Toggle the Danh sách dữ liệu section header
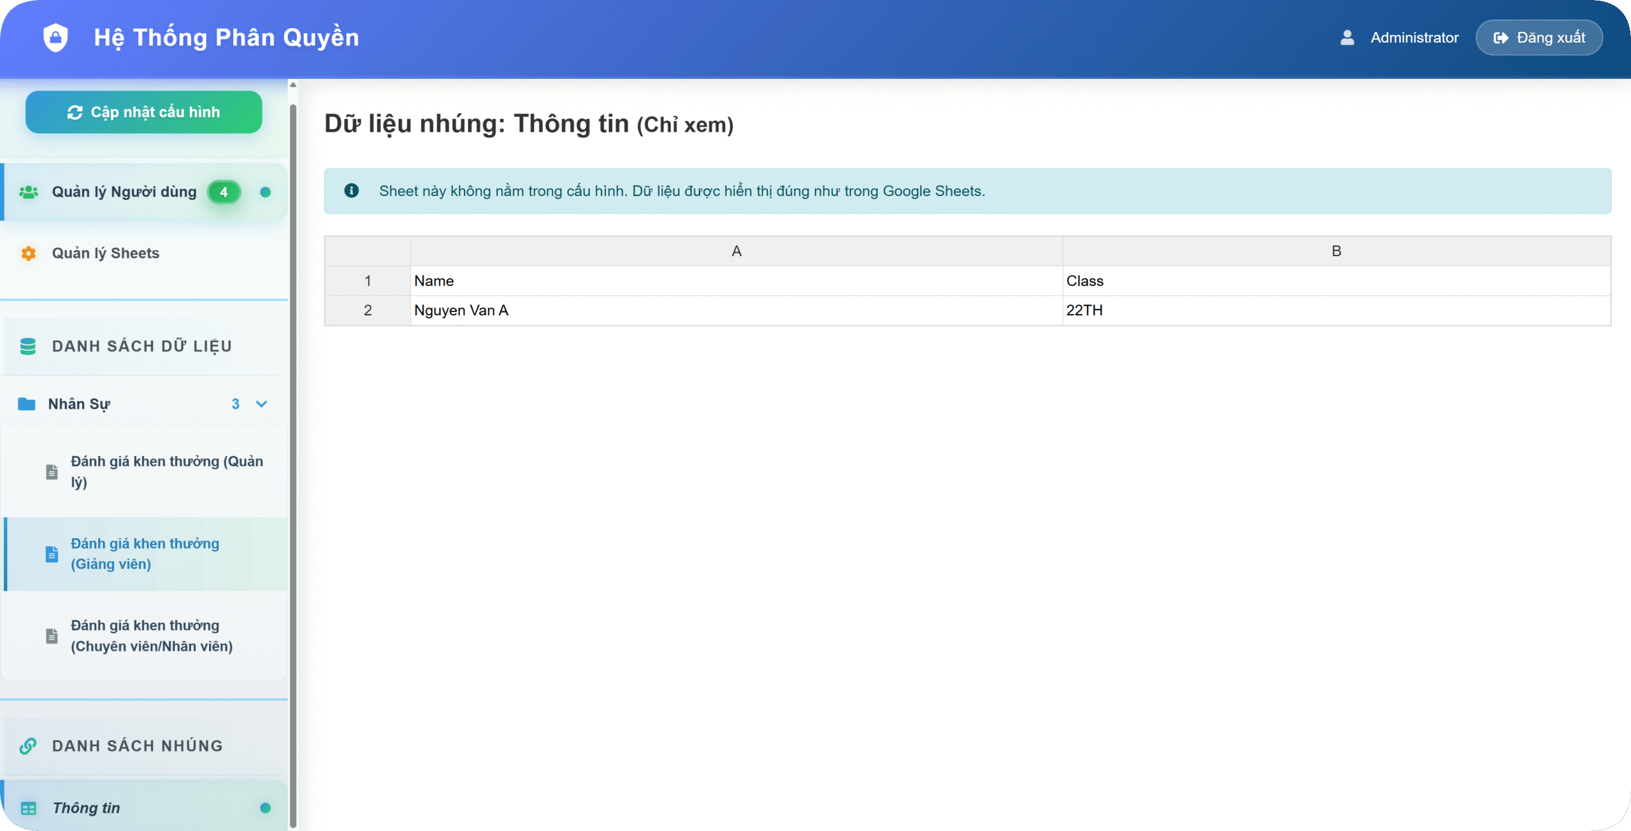This screenshot has width=1631, height=831. tap(141, 346)
